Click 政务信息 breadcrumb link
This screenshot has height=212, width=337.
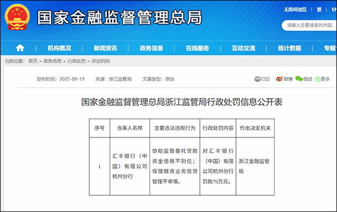[53, 61]
